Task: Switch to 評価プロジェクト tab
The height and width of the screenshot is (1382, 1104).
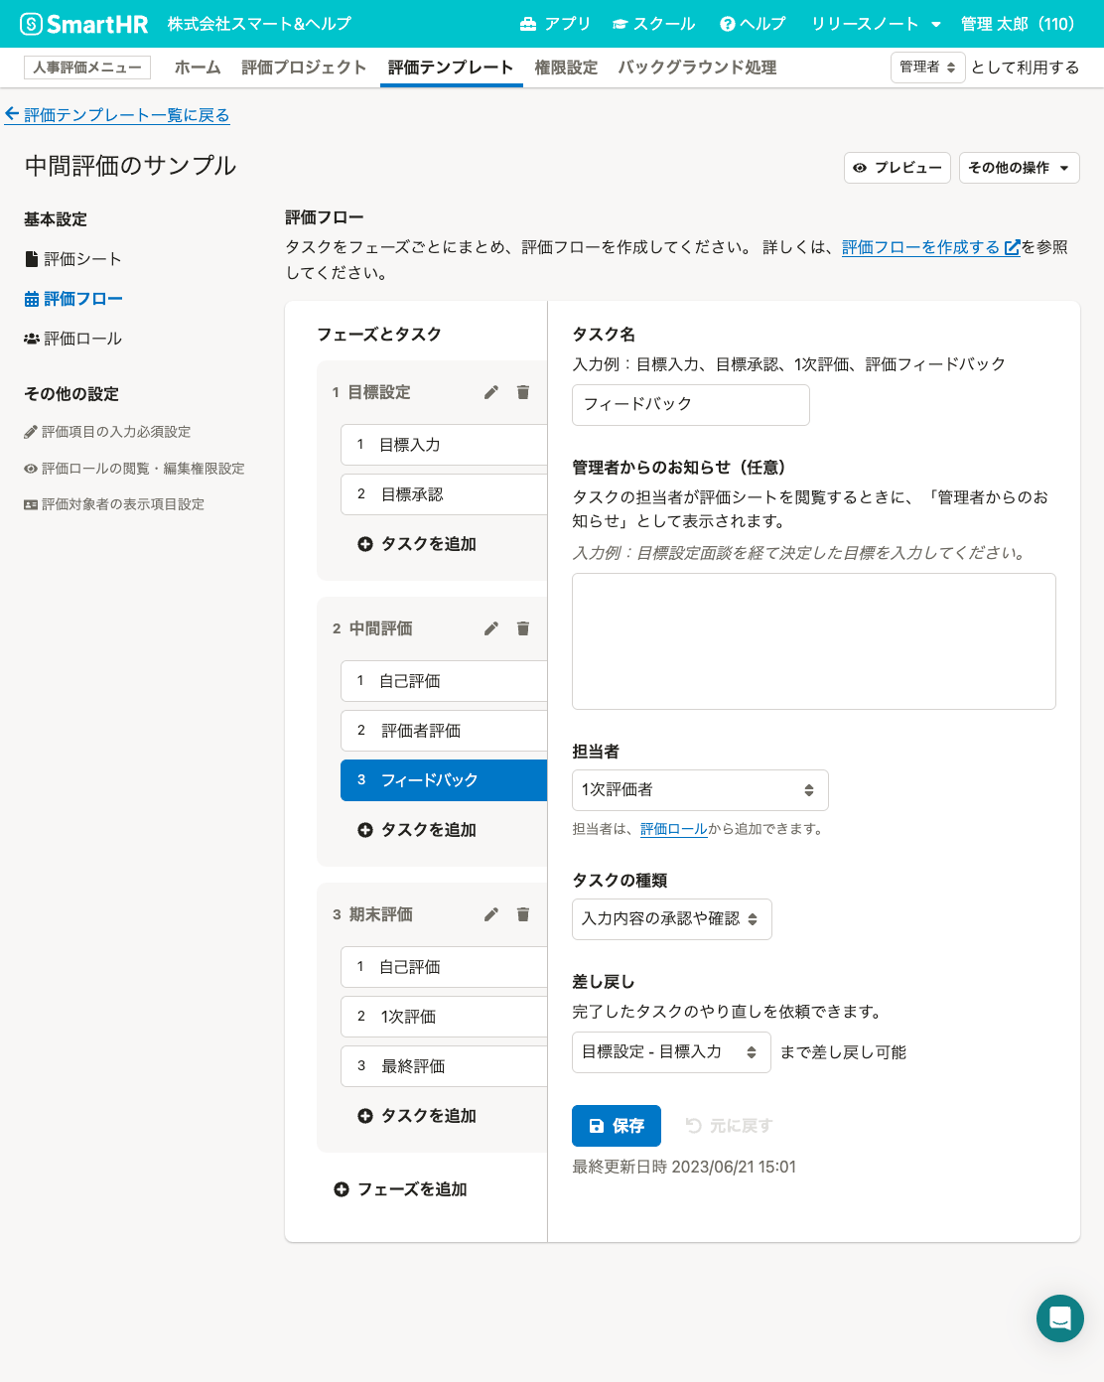Action: [304, 68]
